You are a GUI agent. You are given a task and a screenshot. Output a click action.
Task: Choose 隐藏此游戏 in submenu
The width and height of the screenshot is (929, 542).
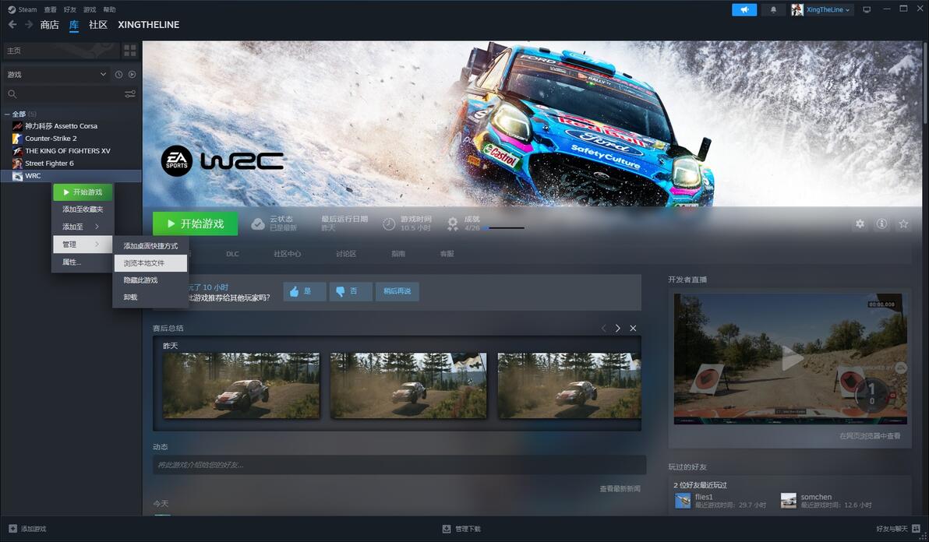[150, 280]
